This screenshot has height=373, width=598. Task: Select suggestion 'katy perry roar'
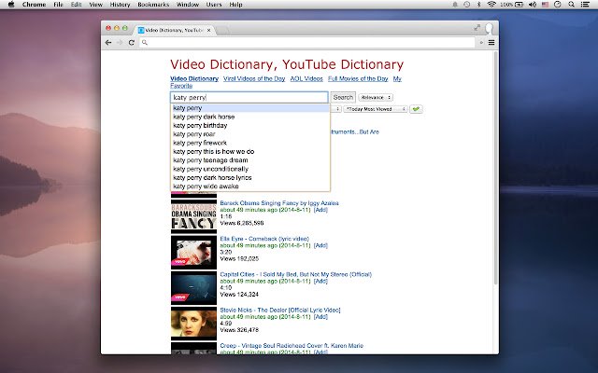point(250,134)
